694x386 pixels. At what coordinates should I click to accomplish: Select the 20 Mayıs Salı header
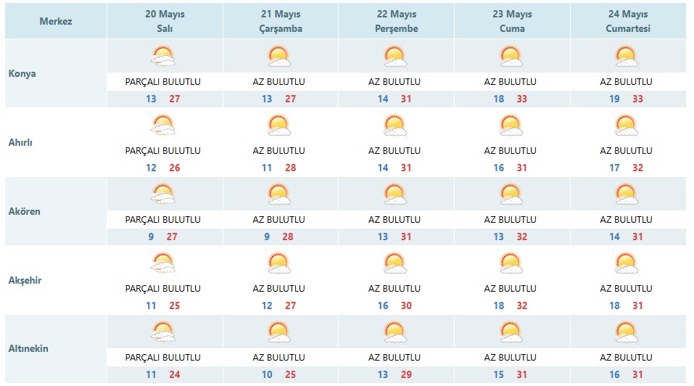163,21
